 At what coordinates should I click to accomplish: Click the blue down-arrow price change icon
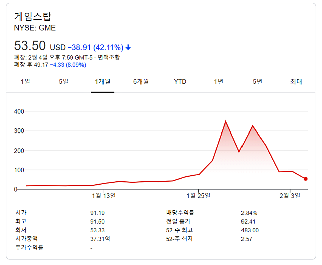[128, 48]
